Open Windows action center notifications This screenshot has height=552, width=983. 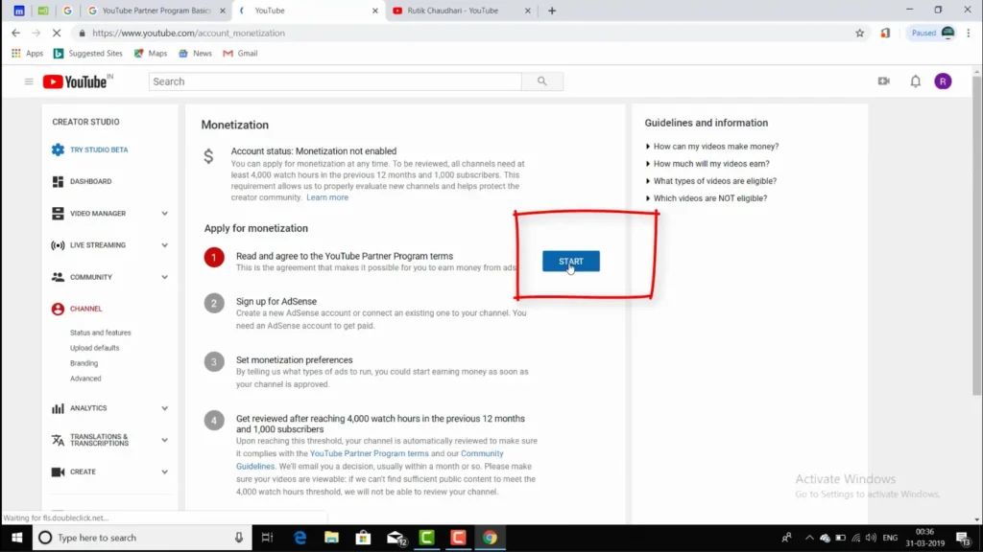click(964, 538)
